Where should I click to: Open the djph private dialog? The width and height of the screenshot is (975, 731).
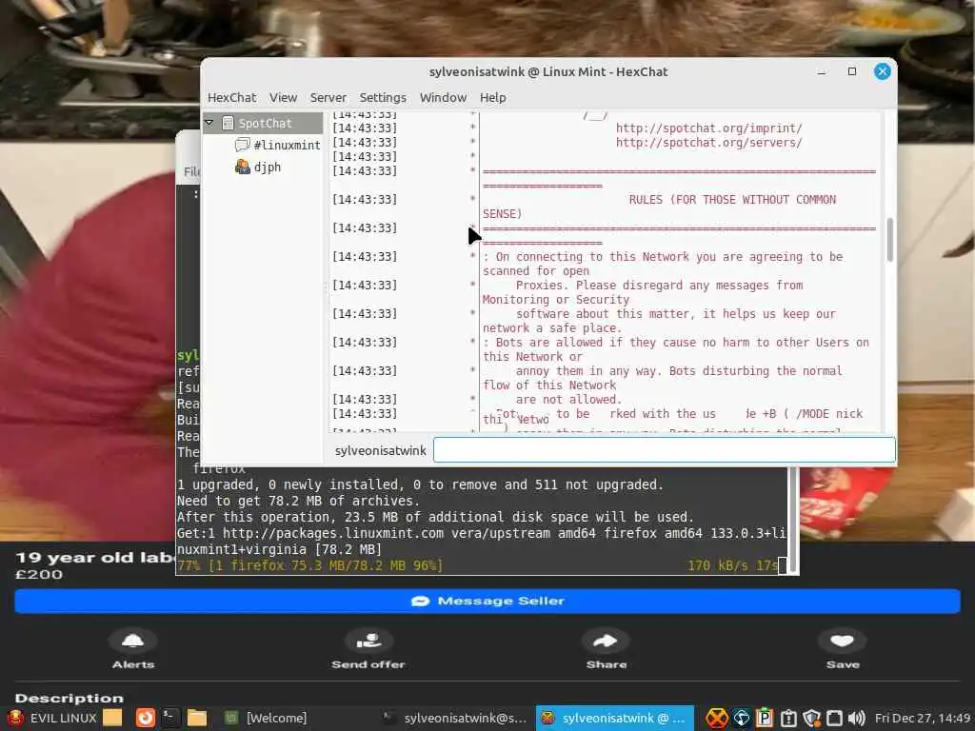[x=268, y=168]
